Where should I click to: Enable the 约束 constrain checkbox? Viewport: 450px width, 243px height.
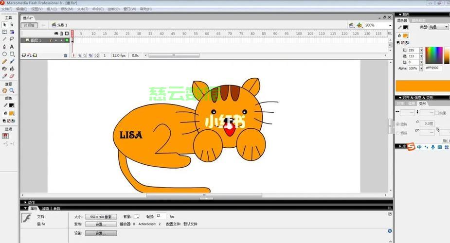(437, 113)
